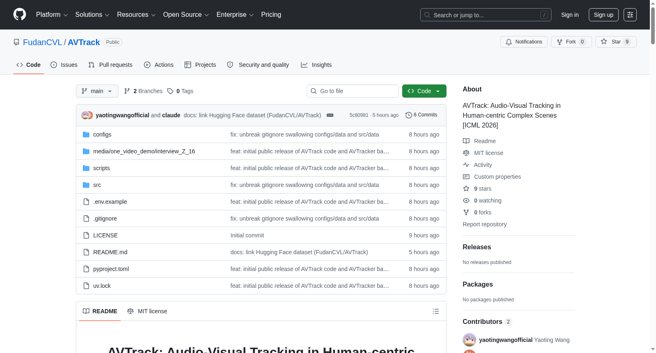The height and width of the screenshot is (353, 656).
Task: Go to the Actions tab
Action: coord(159,65)
